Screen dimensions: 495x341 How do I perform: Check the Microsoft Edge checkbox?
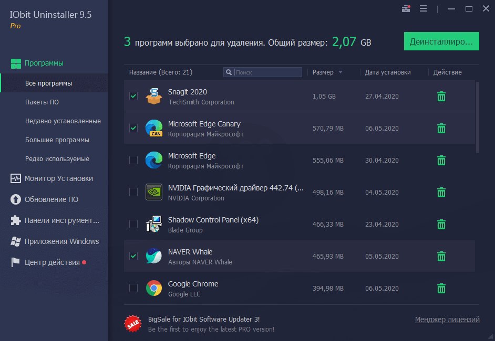coord(133,160)
